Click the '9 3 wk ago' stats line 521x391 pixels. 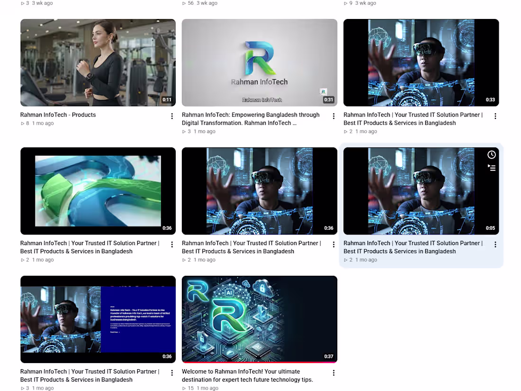[x=360, y=3]
